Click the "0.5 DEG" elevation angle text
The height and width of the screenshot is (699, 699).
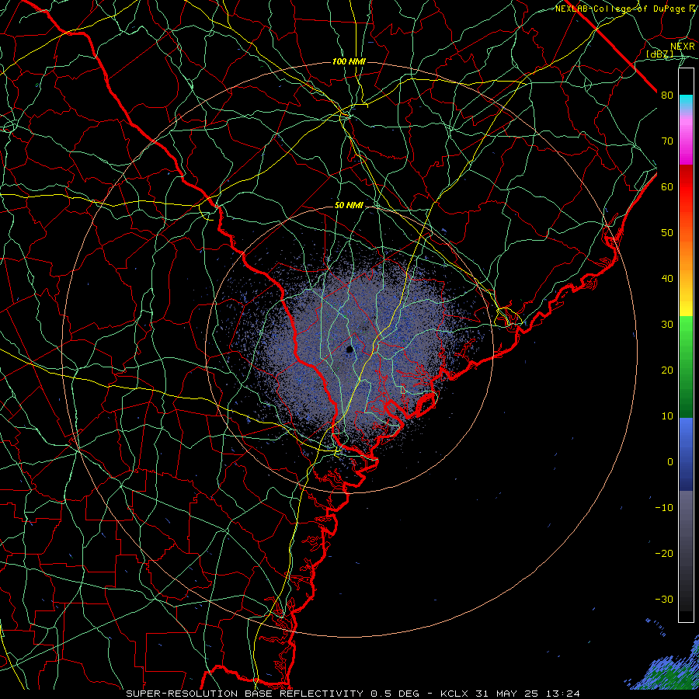(x=395, y=694)
